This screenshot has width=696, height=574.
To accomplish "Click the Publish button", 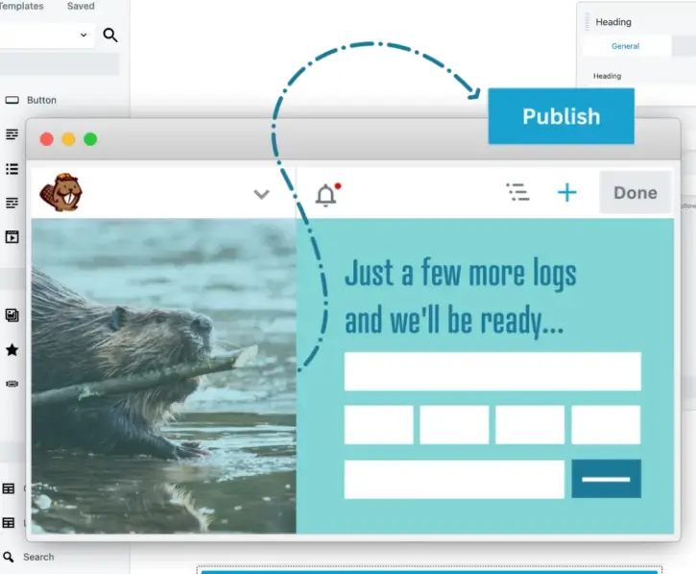I will 561,116.
